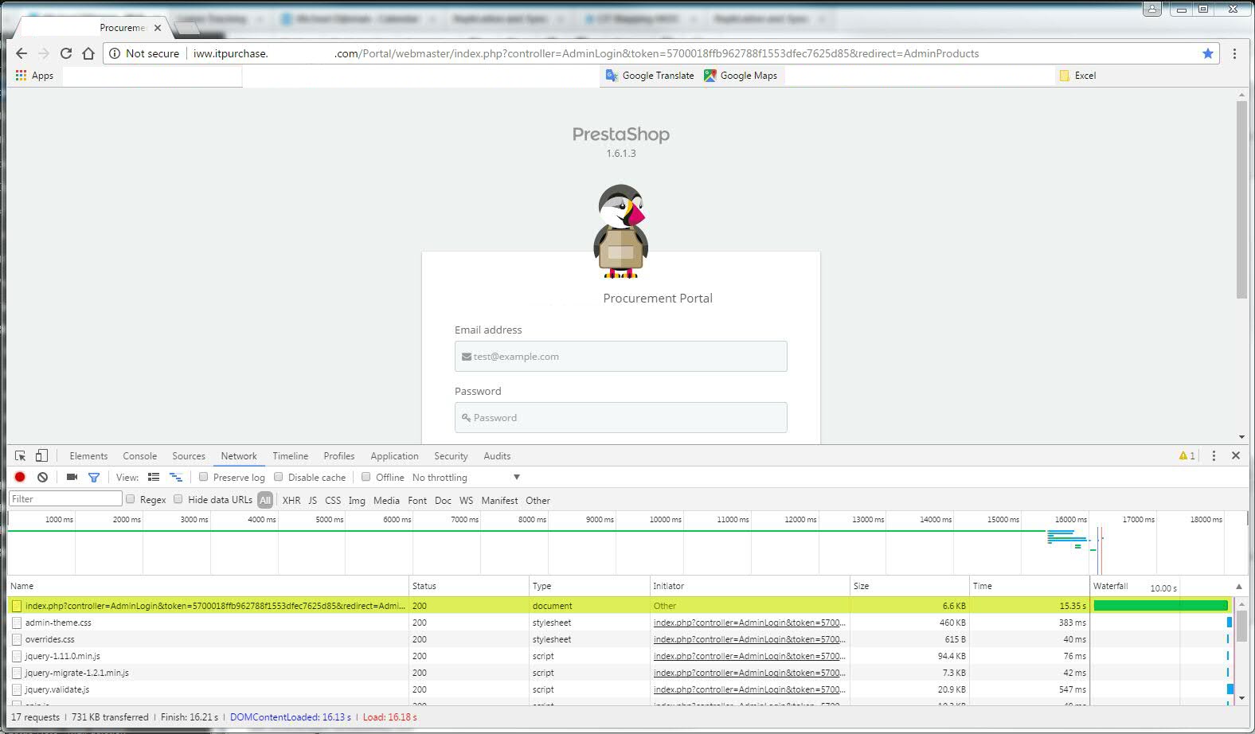Open the browser home page icon
This screenshot has height=734, width=1255.
[88, 53]
